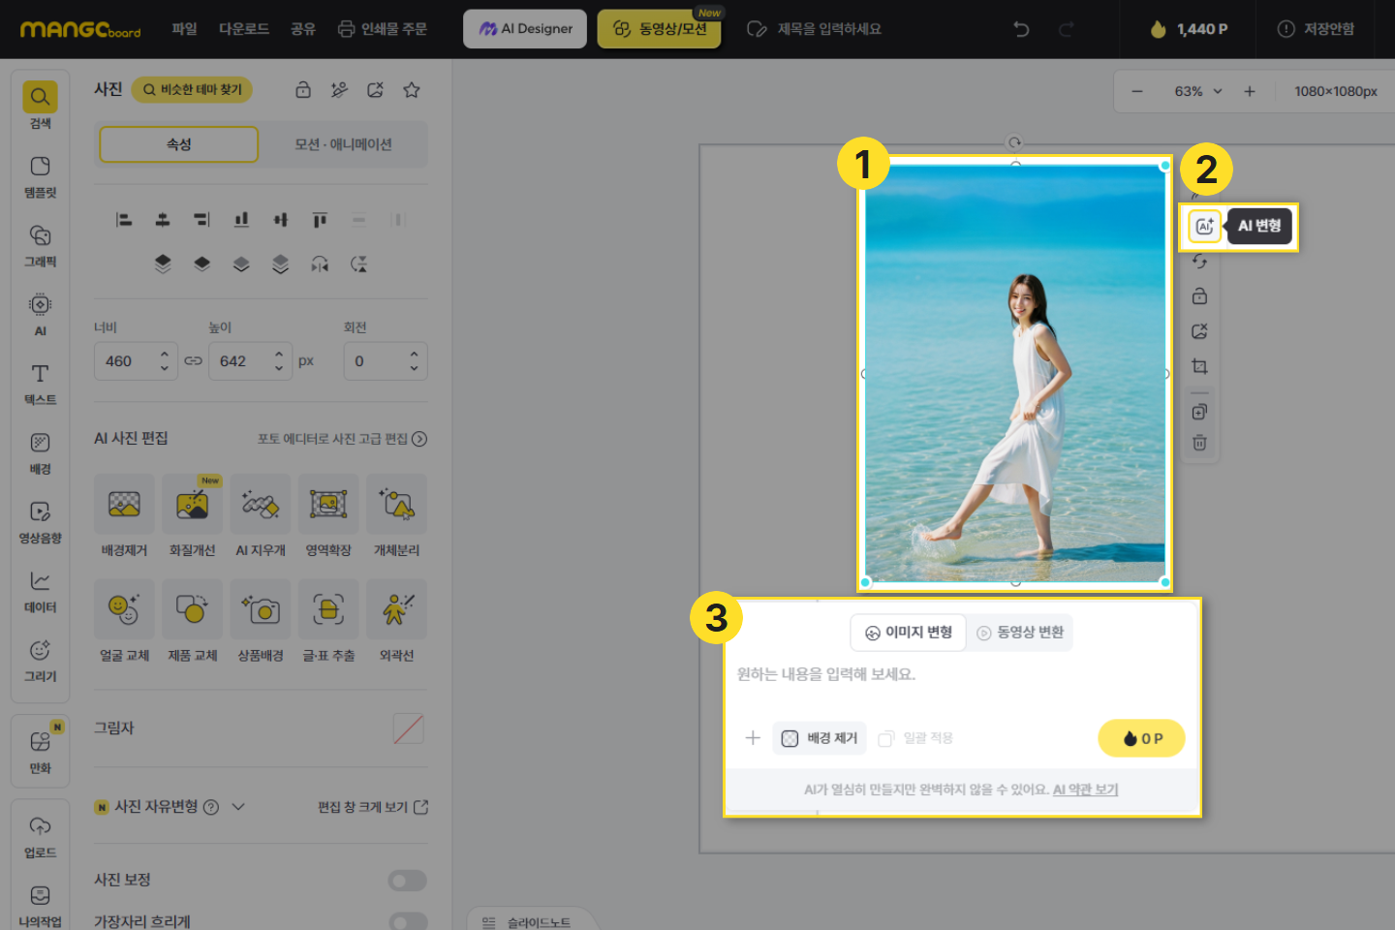Click the 그림자 shadow color swatch
1395x930 pixels.
(409, 728)
